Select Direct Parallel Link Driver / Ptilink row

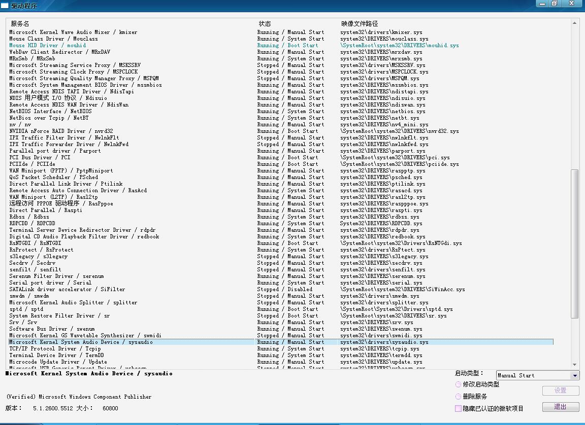(x=281, y=184)
